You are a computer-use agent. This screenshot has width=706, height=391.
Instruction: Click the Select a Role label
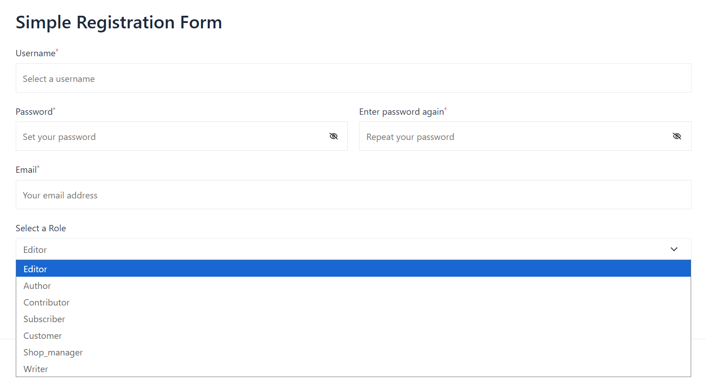(41, 229)
